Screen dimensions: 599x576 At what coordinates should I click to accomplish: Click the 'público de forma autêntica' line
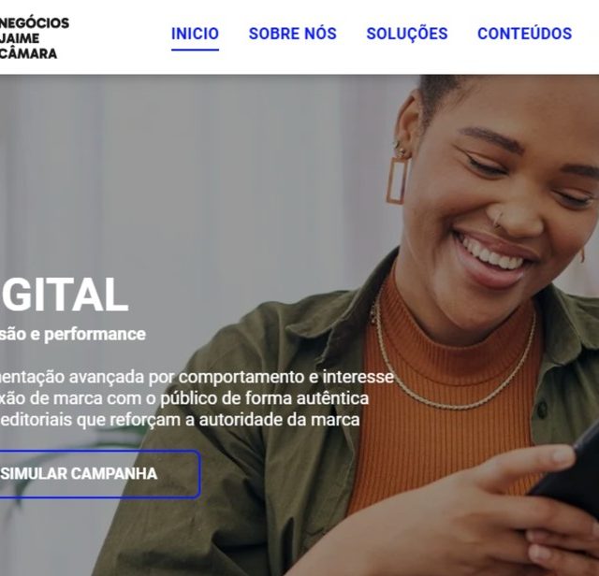(x=184, y=398)
